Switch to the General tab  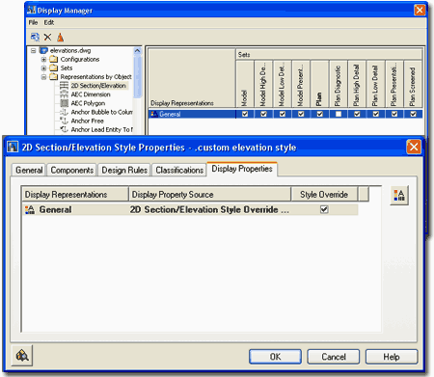click(29, 170)
